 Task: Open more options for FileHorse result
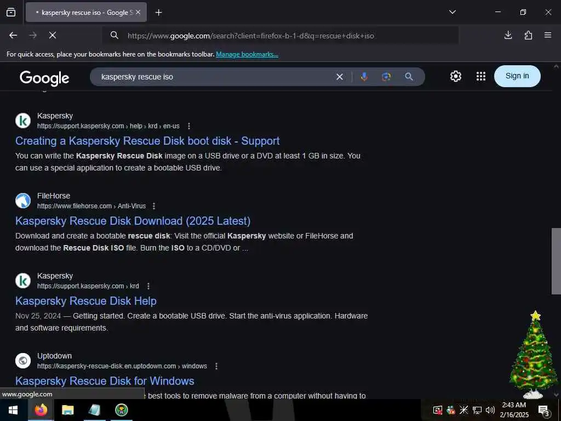pos(154,206)
